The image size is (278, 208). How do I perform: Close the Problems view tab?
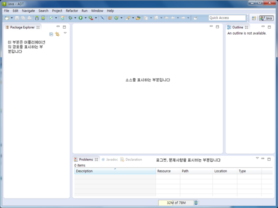[x=96, y=160]
